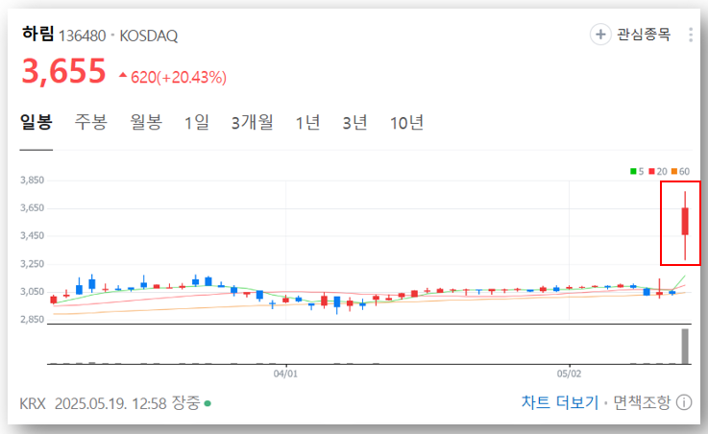Click the stock name 하림
The height and width of the screenshot is (434, 708).
click(x=37, y=34)
